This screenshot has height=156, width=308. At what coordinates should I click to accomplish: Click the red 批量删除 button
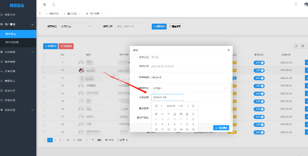pyautogui.click(x=66, y=46)
